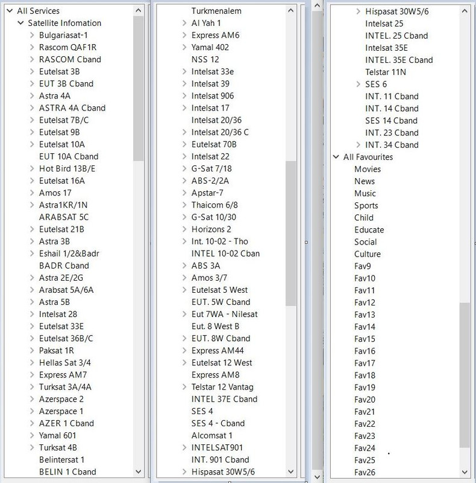Screen dimensions: 476x483
Task: Select Fav15 favourites list
Action: 365,339
